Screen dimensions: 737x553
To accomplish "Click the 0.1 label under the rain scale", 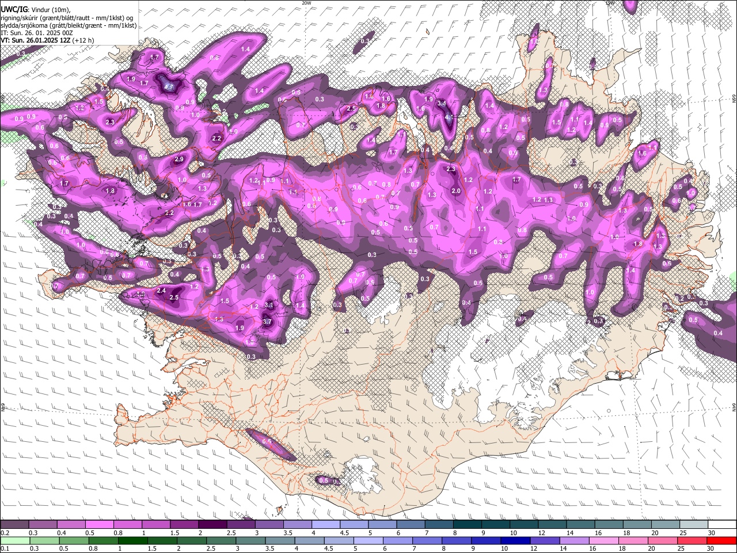I will [4, 548].
